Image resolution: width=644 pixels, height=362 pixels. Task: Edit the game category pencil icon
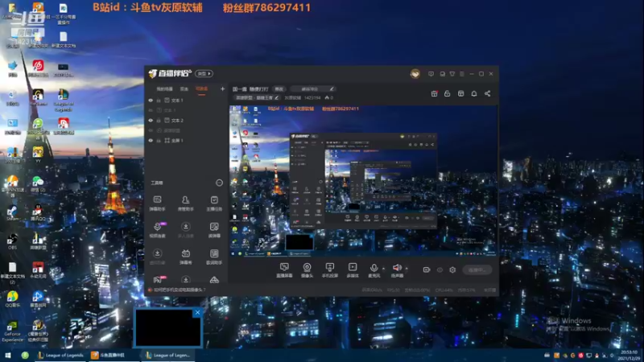[x=276, y=97]
